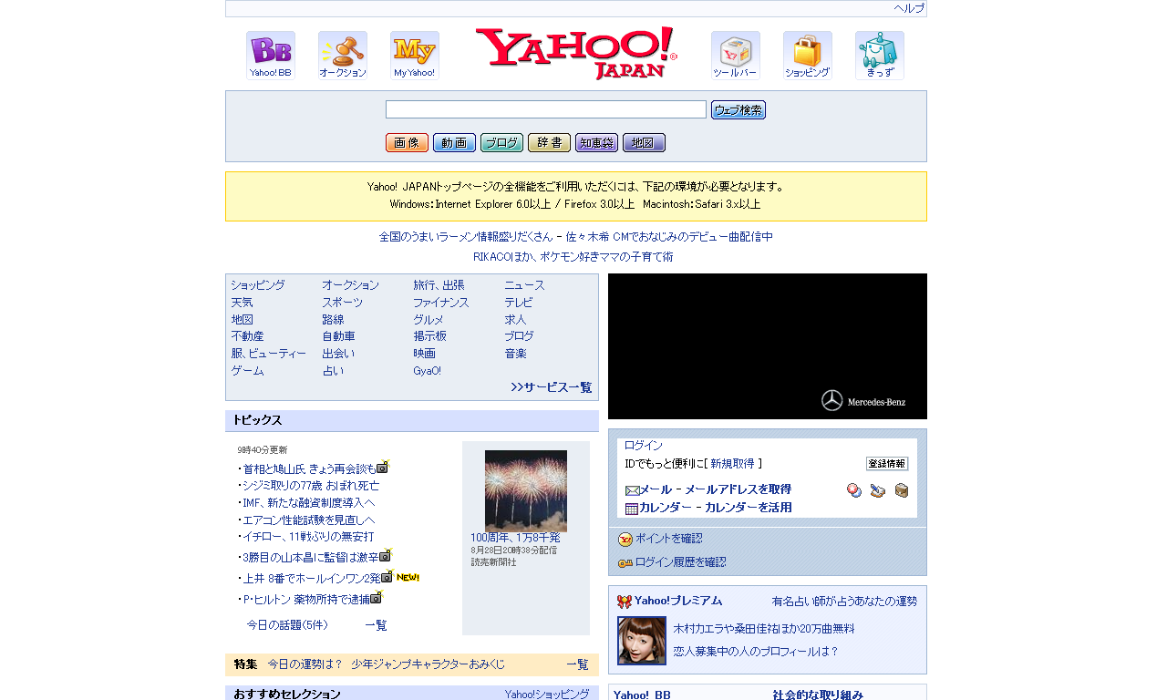This screenshot has height=700, width=1167.
Task: Open 自動車 service link
Action: pyautogui.click(x=338, y=336)
